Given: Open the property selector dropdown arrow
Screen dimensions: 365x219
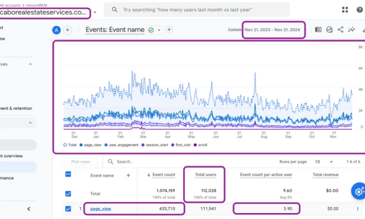Looking at the screenshot, I should pos(95,12).
